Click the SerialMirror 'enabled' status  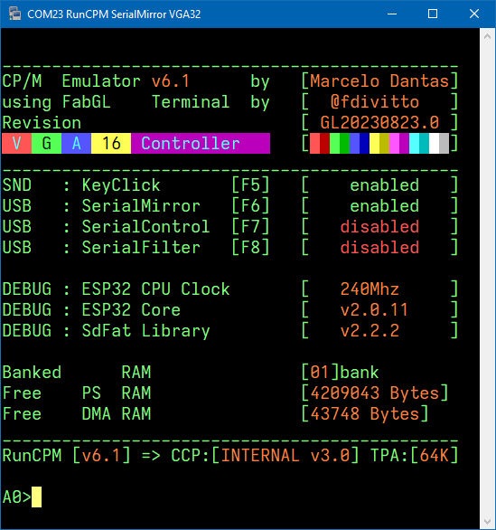point(384,206)
